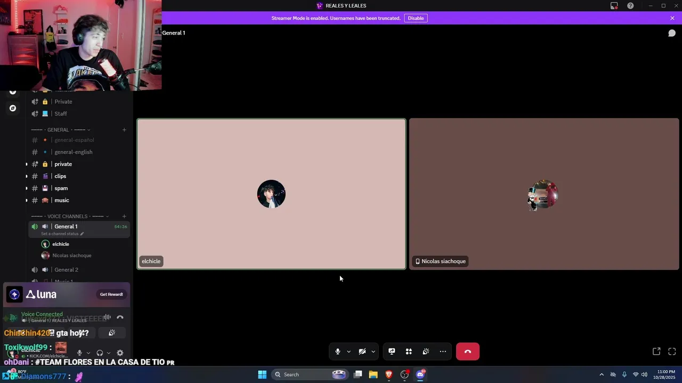Focus the elchicle video tile
This screenshot has width=682, height=383.
(271, 194)
